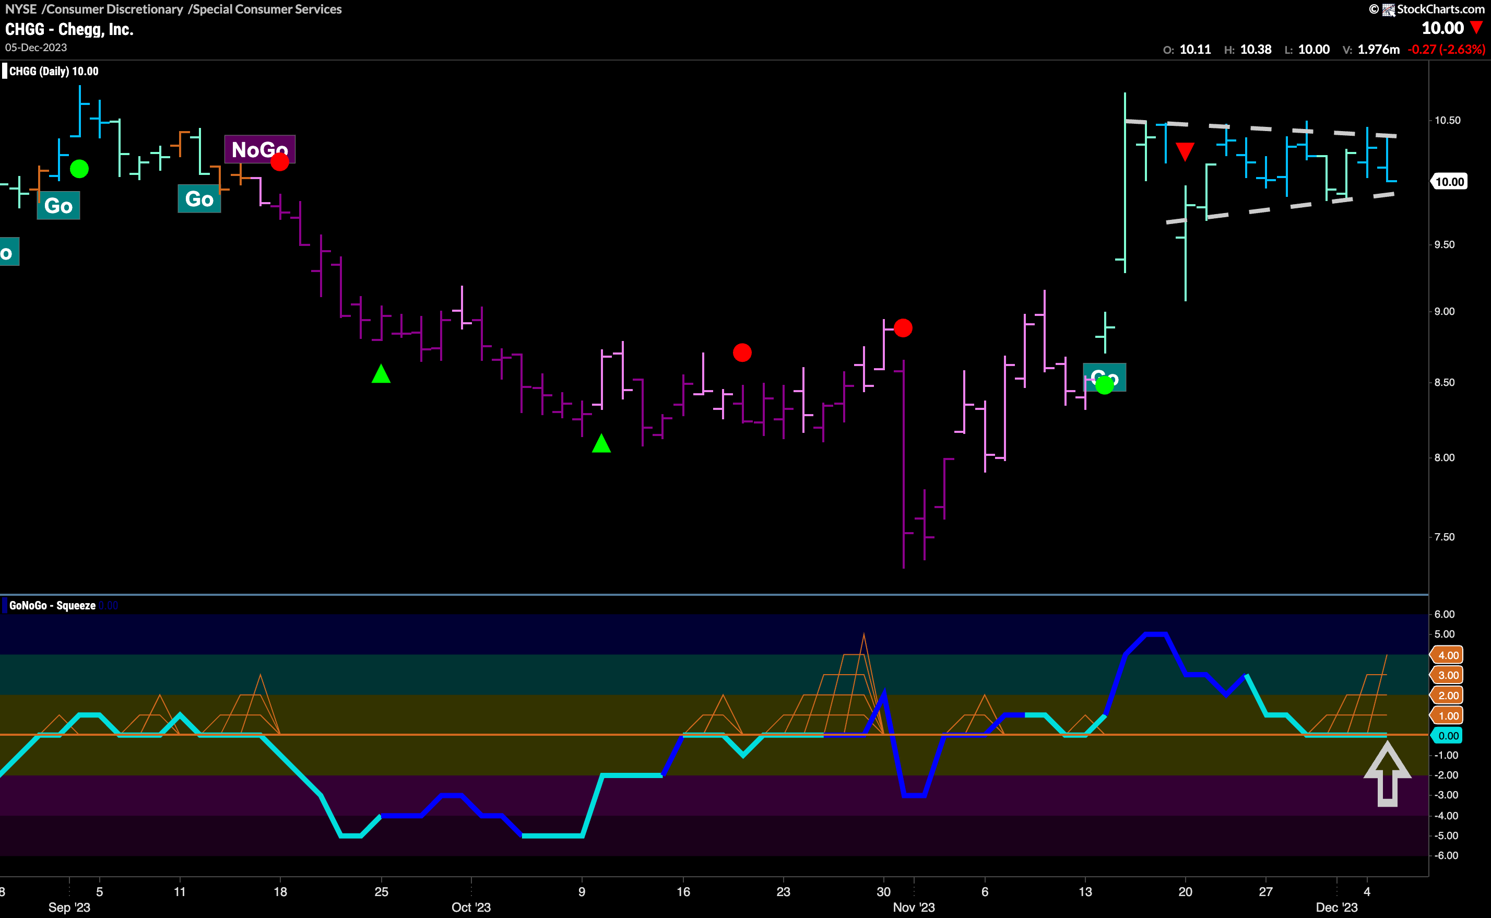
Task: Click the red dot beside the NoGo label
Action: (280, 161)
